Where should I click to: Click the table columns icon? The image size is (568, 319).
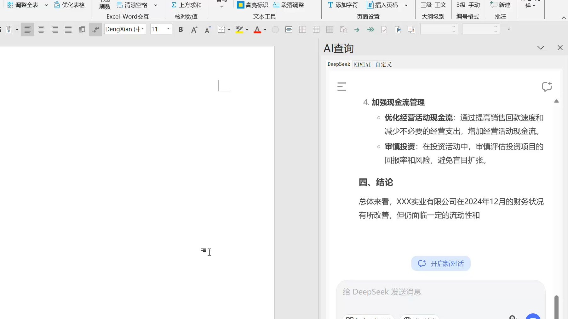302,30
